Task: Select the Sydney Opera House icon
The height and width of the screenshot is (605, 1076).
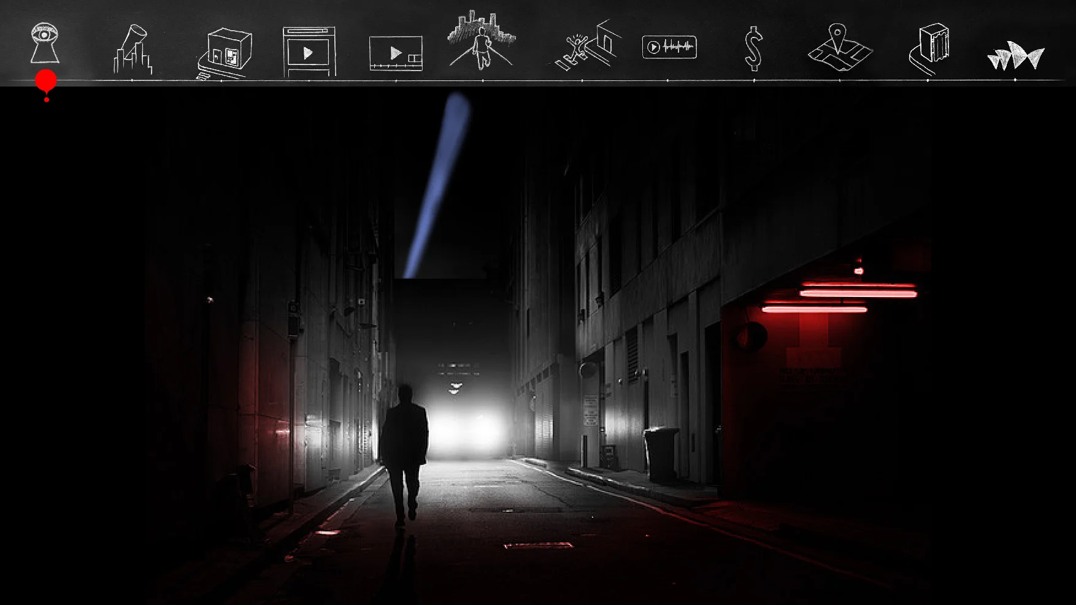Action: 1016,56
